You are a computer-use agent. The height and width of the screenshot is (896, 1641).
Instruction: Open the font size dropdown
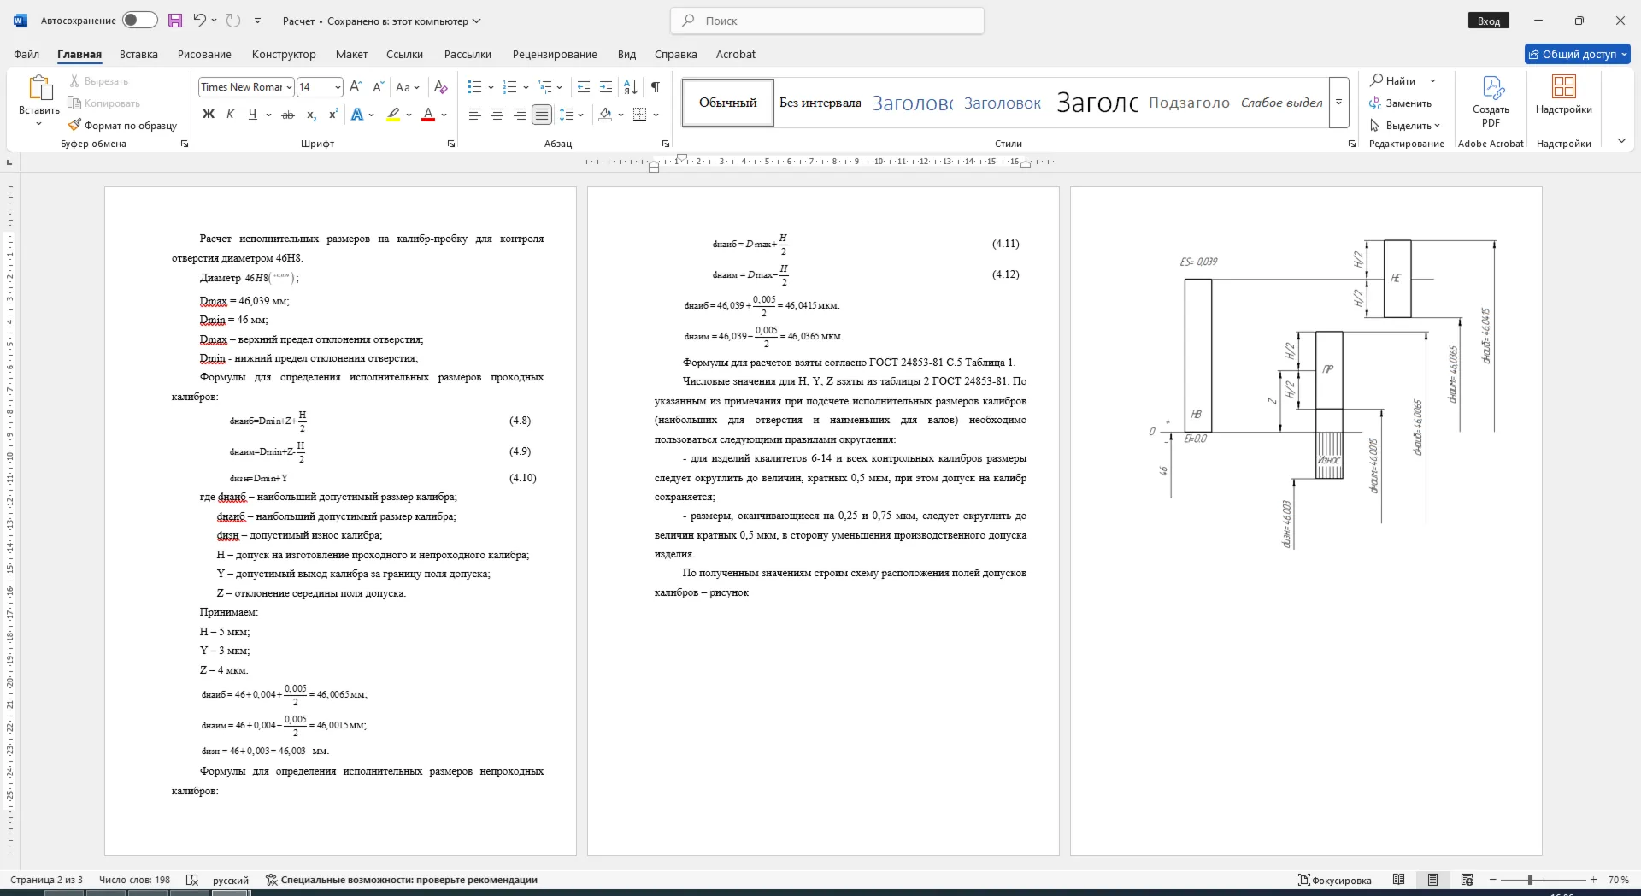[x=338, y=87]
